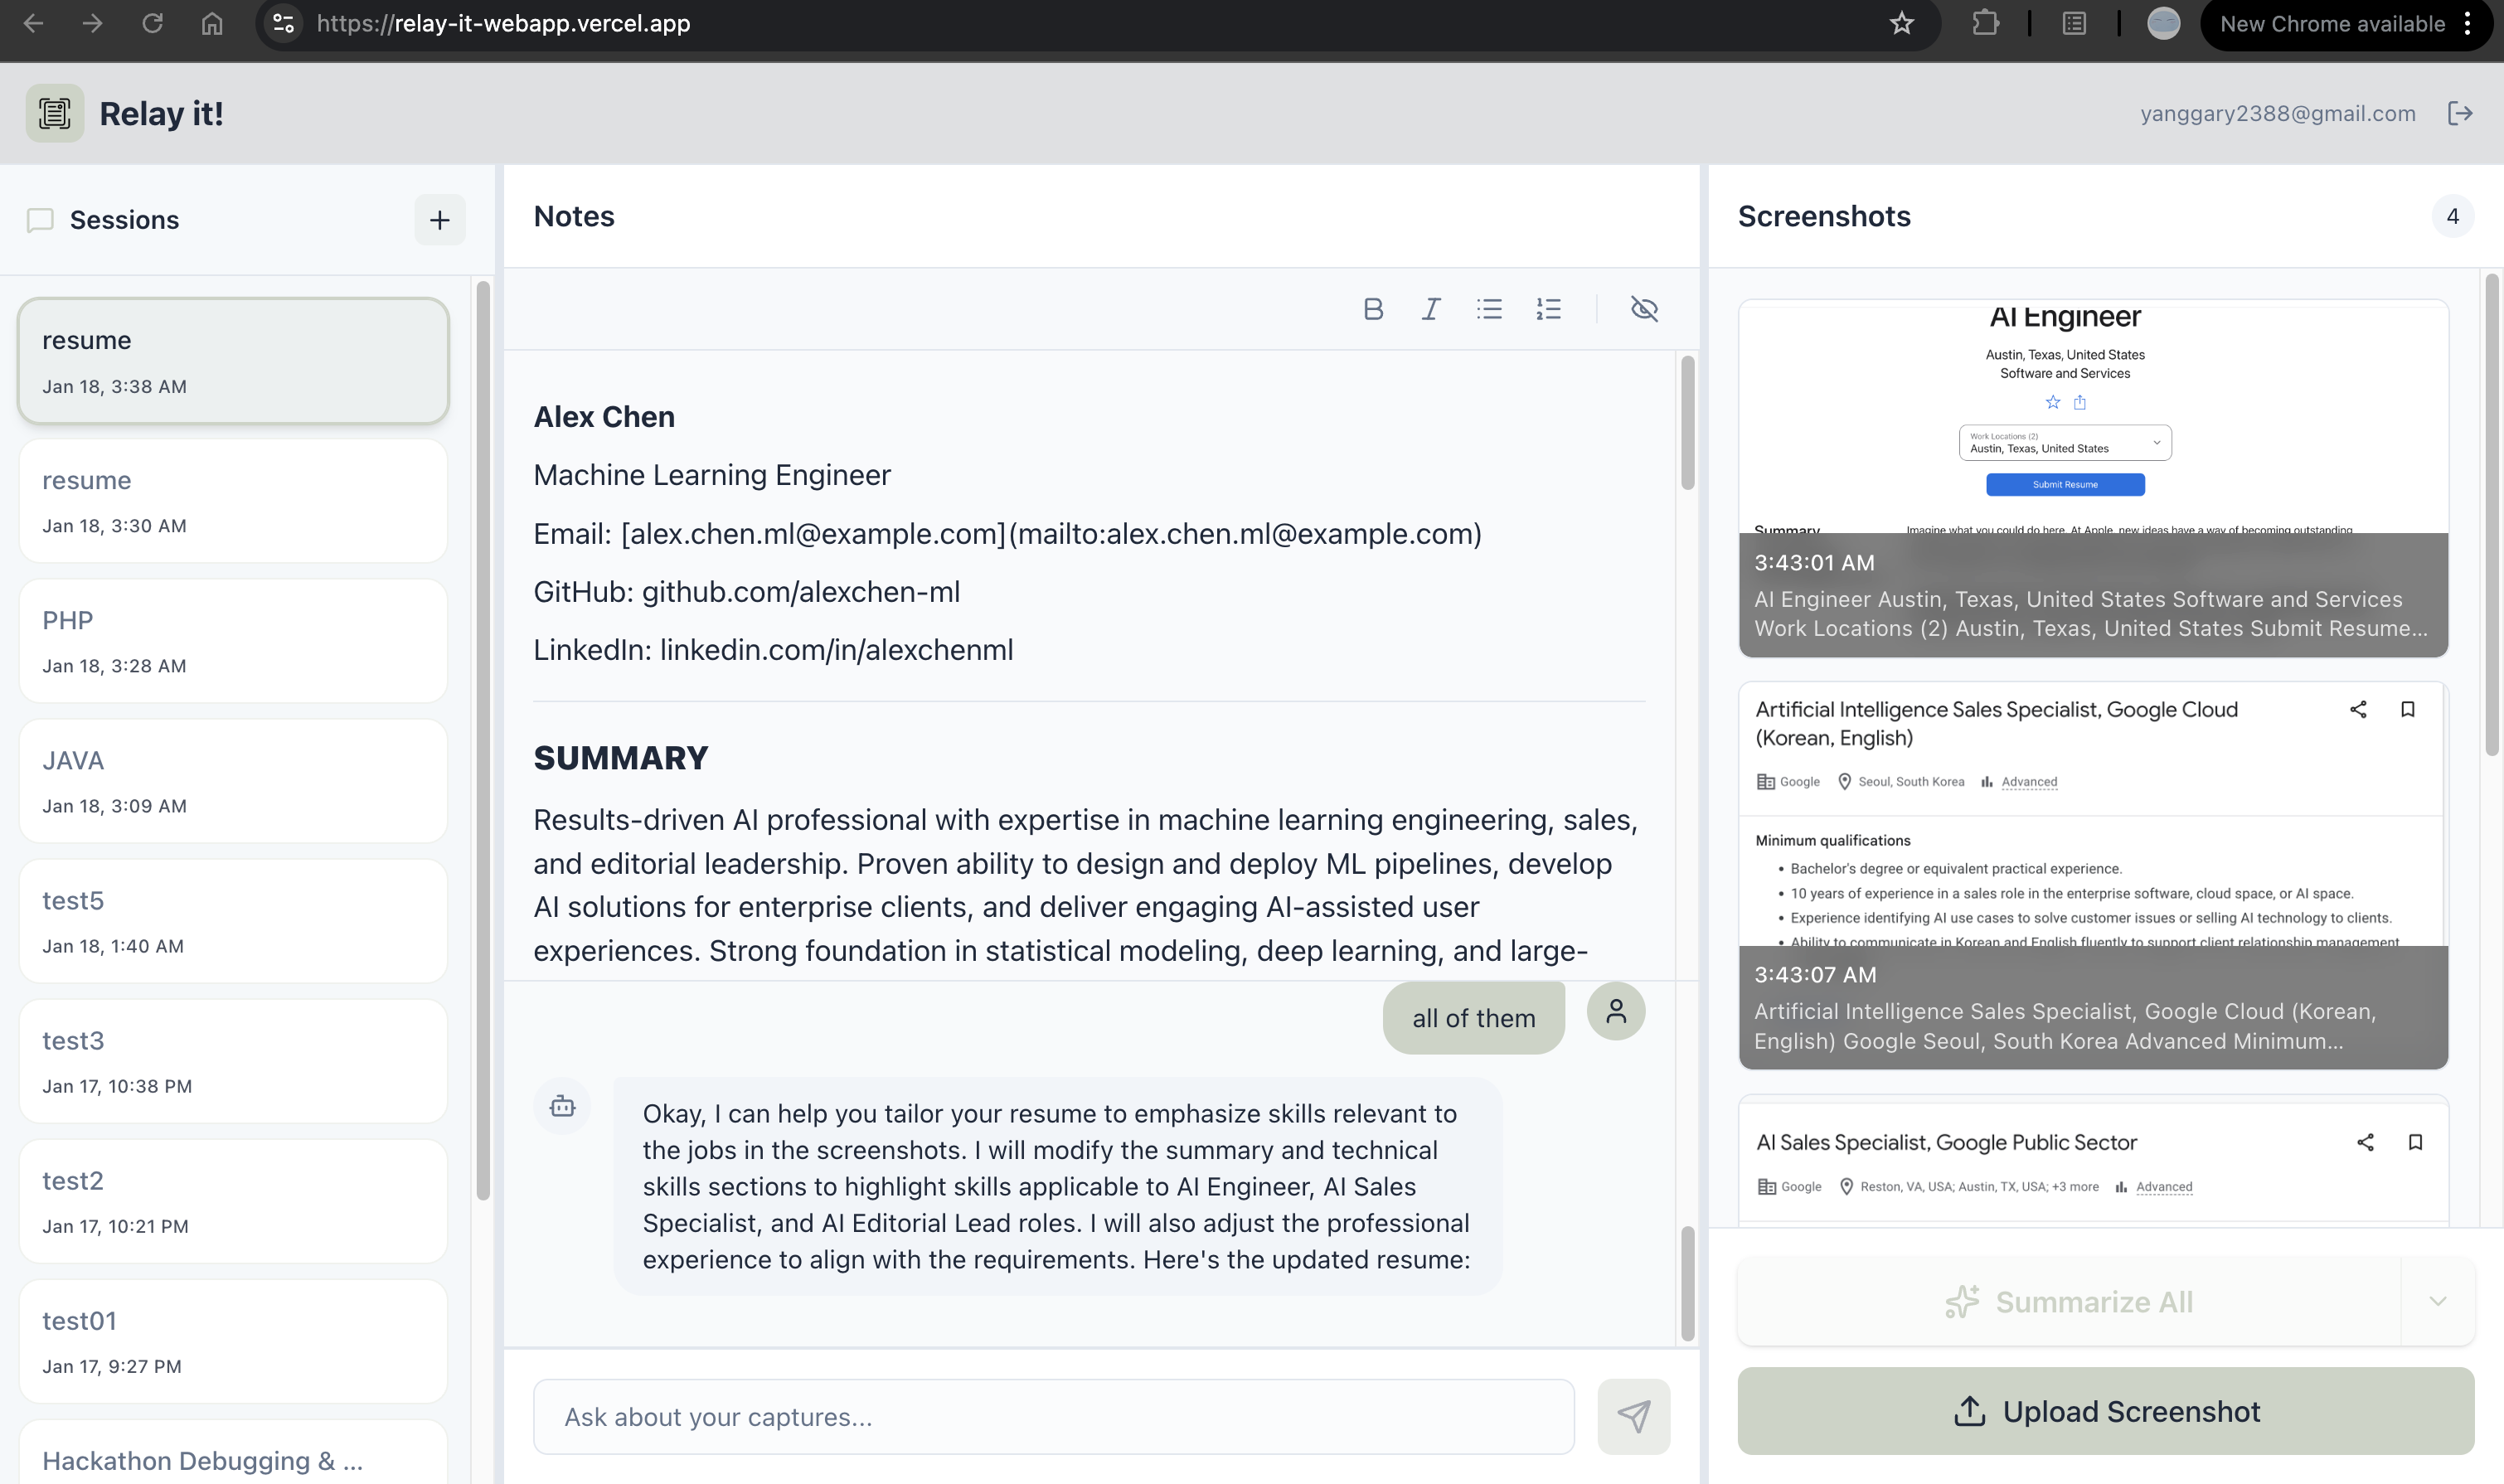Image resolution: width=2504 pixels, height=1484 pixels.
Task: Type in the Ask about your captures field
Action: point(1053,1416)
